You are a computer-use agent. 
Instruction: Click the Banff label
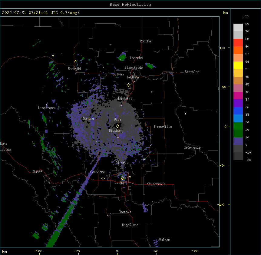(38, 172)
